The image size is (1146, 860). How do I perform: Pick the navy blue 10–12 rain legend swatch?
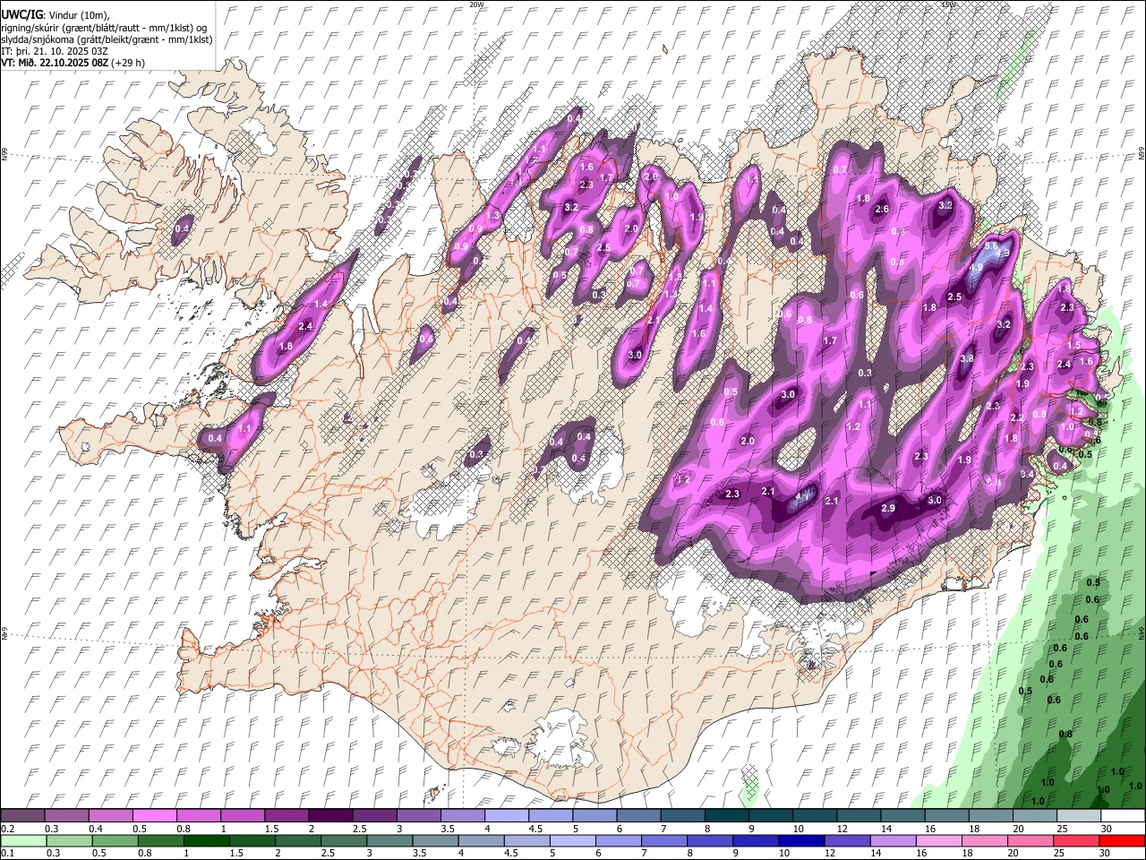tap(803, 840)
